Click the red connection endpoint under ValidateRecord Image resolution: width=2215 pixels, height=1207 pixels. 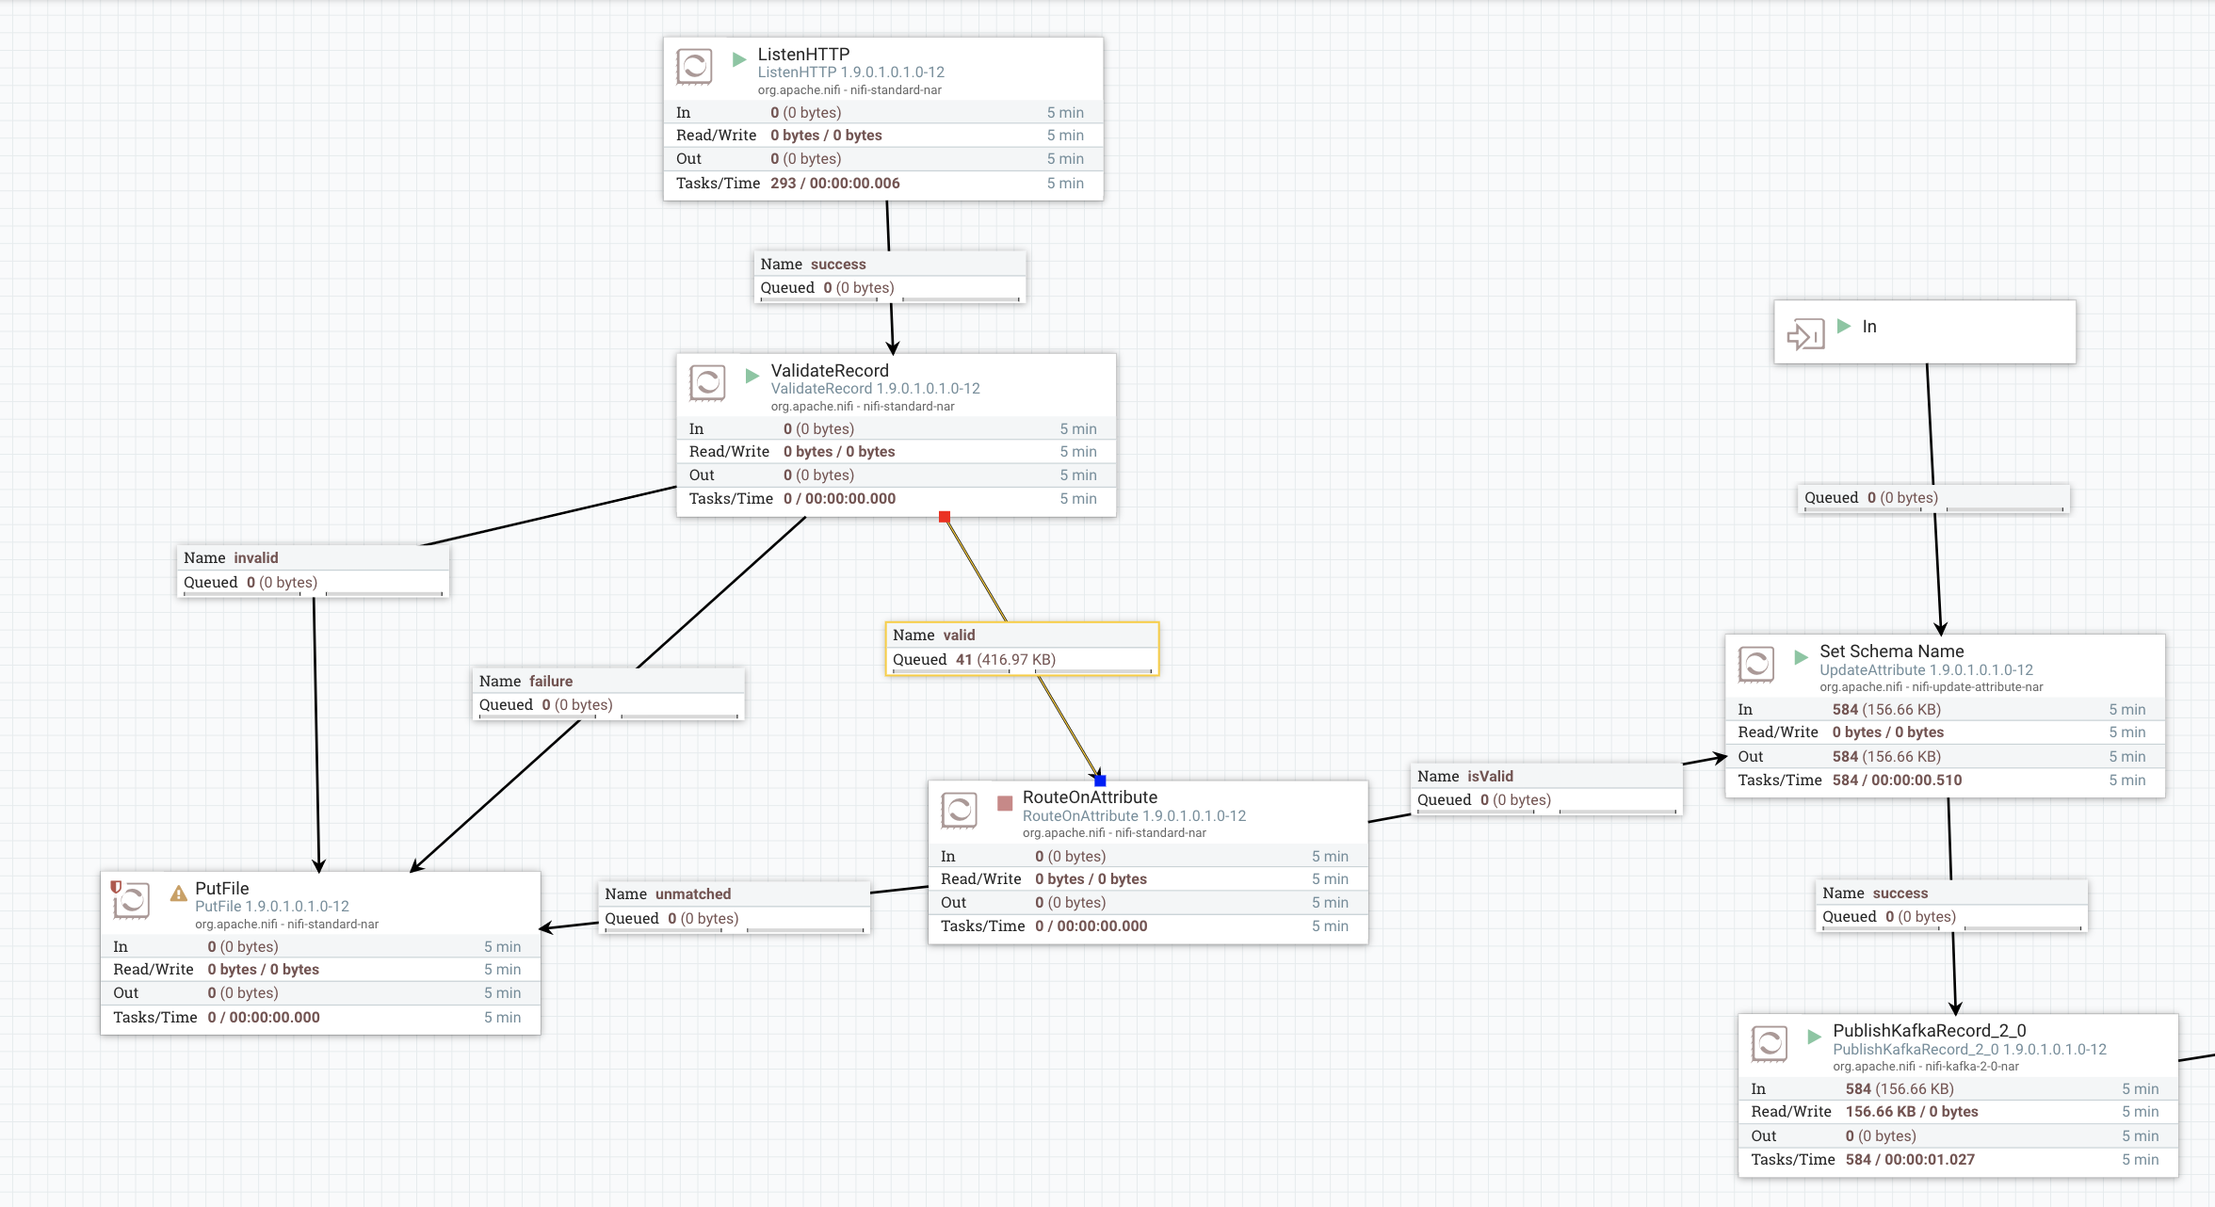pos(945,517)
